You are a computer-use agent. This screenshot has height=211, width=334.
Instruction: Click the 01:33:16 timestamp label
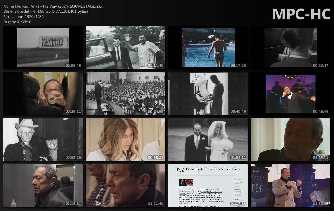click(320, 203)
